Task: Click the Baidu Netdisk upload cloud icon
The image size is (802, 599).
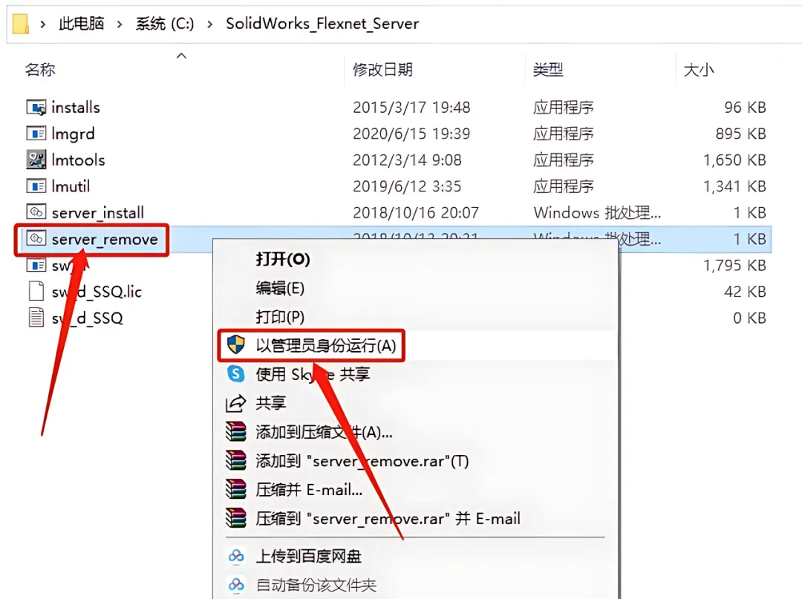Action: click(x=236, y=556)
